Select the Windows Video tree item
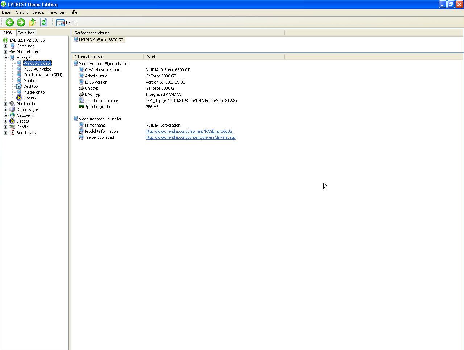 [x=37, y=63]
